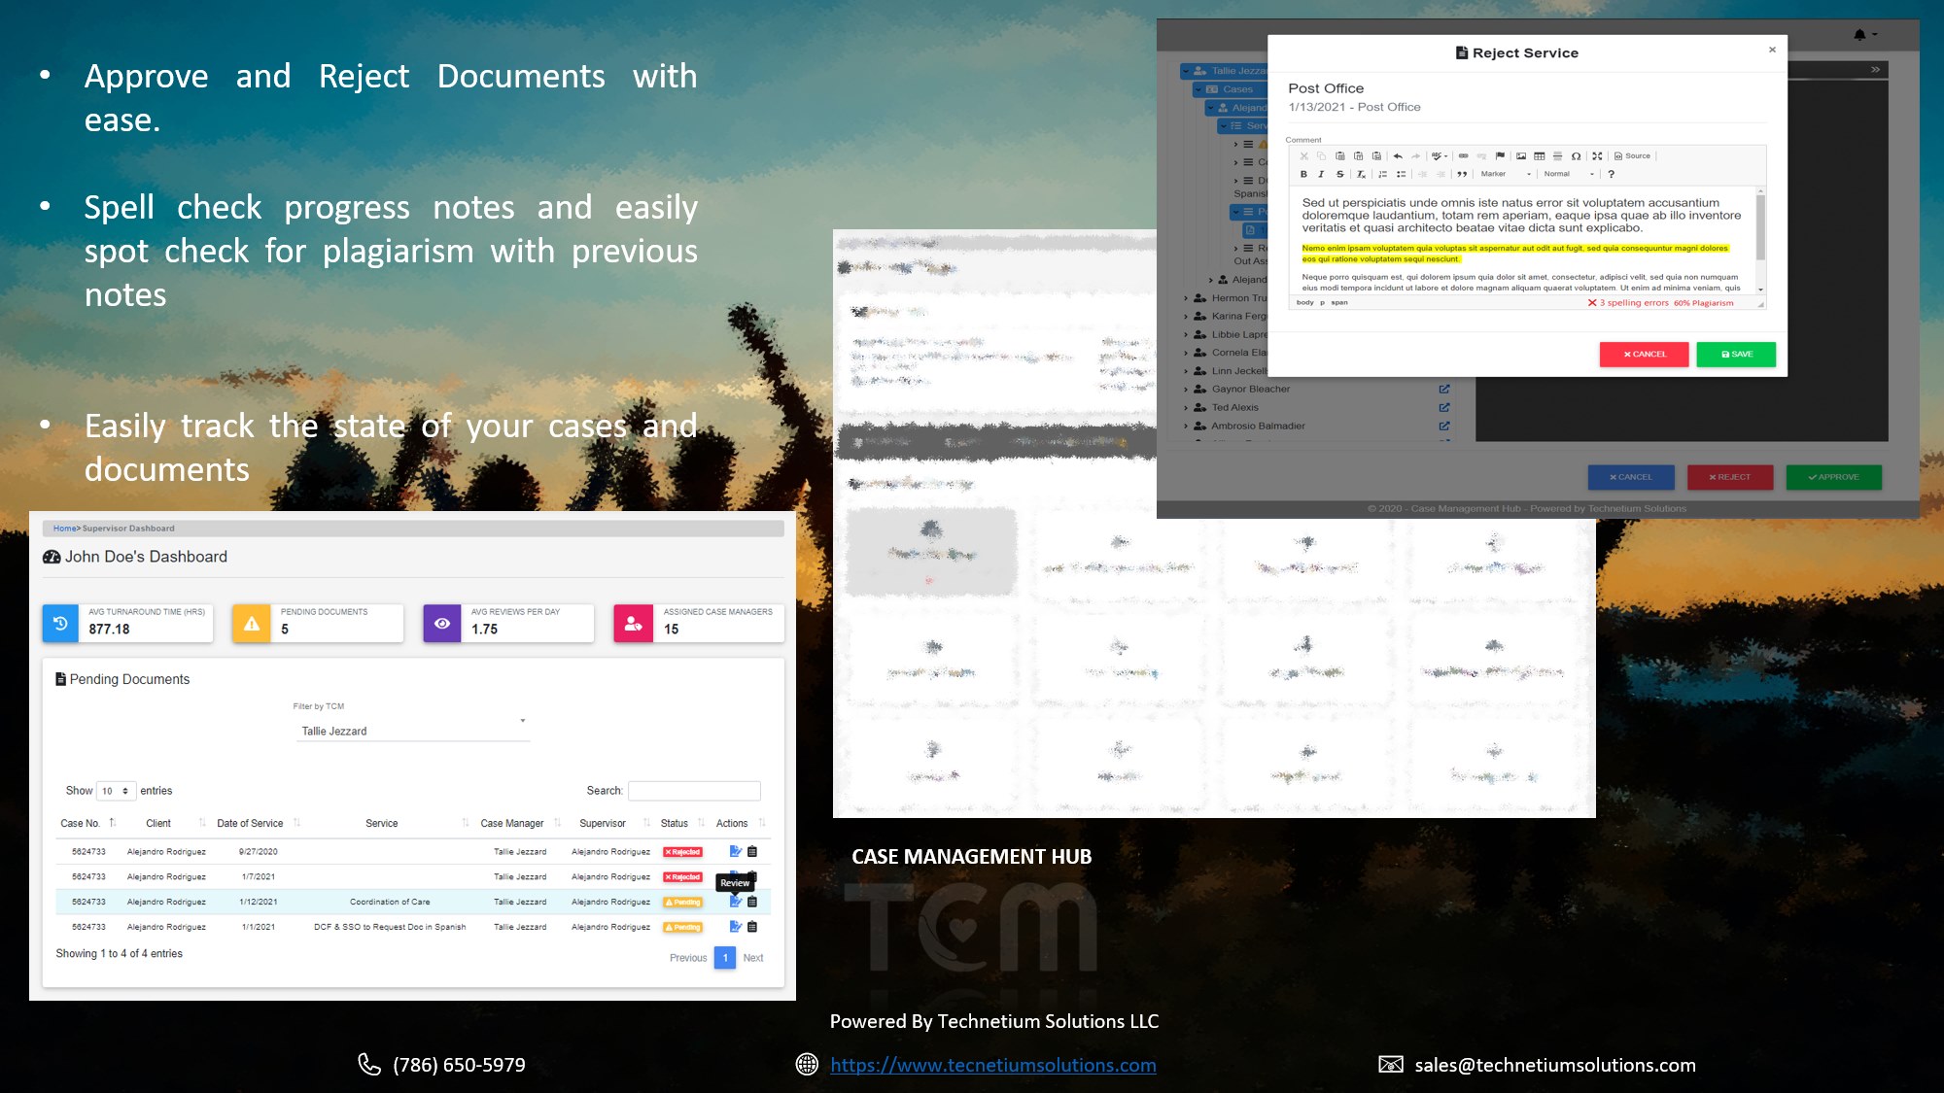The height and width of the screenshot is (1093, 1944).
Task: Click the About editor question mark icon
Action: click(x=1611, y=175)
